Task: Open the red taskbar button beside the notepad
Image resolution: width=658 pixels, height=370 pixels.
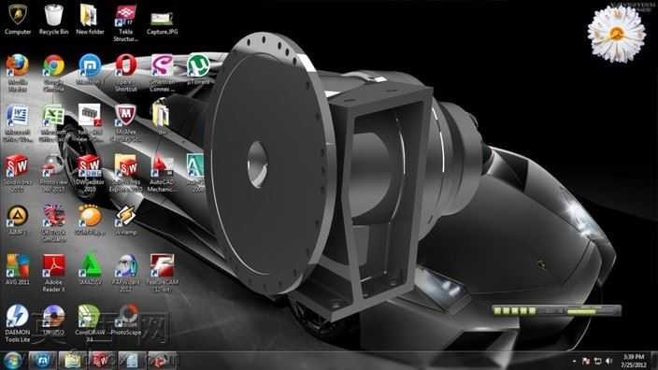Action: pos(162,361)
